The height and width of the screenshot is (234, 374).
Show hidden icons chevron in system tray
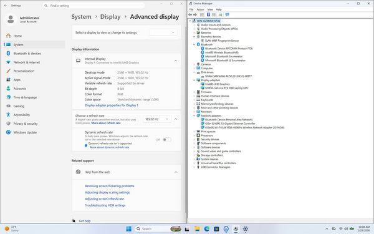[327, 229]
